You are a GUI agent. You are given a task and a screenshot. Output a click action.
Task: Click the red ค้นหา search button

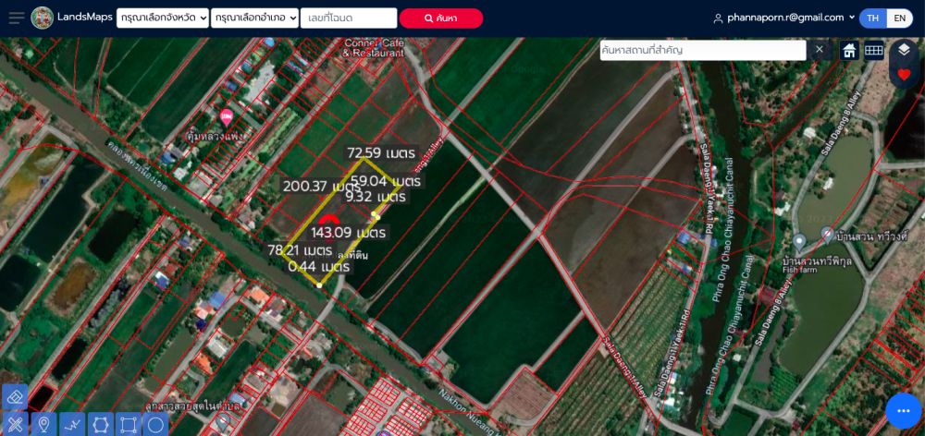point(441,18)
